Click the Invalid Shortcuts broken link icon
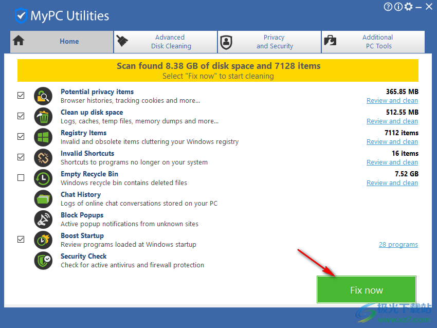Screen dimensions: 437x328 coord(43,158)
